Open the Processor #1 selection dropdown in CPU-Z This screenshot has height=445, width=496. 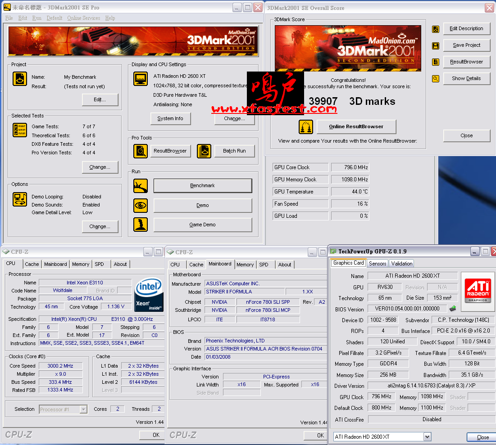click(x=83, y=409)
